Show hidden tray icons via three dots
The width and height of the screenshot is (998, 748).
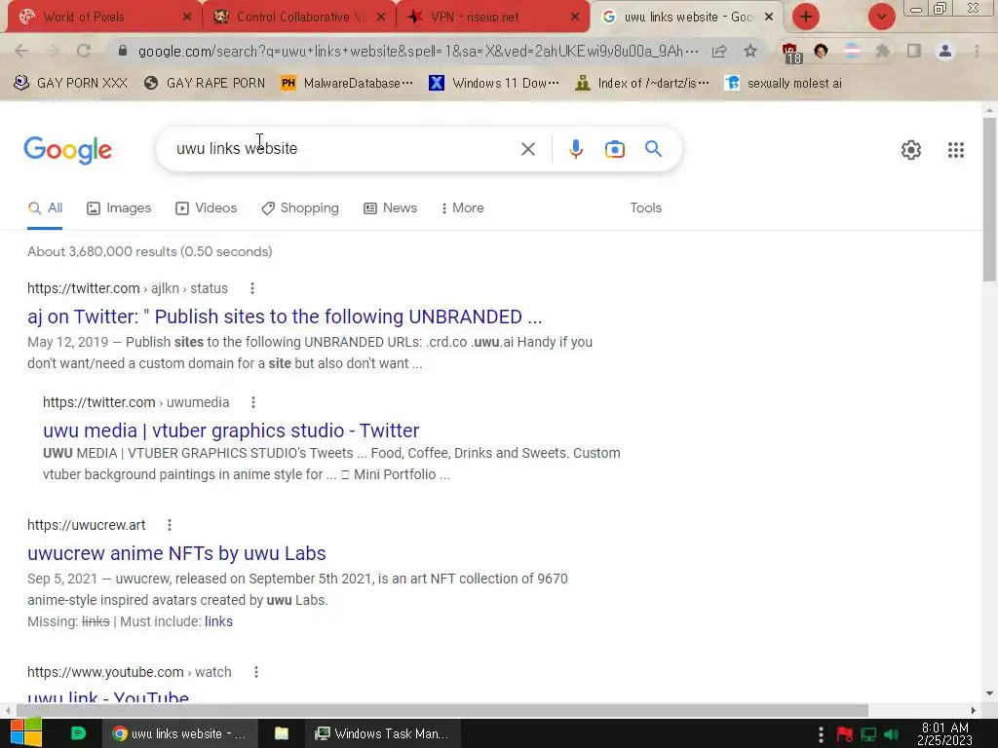(821, 734)
